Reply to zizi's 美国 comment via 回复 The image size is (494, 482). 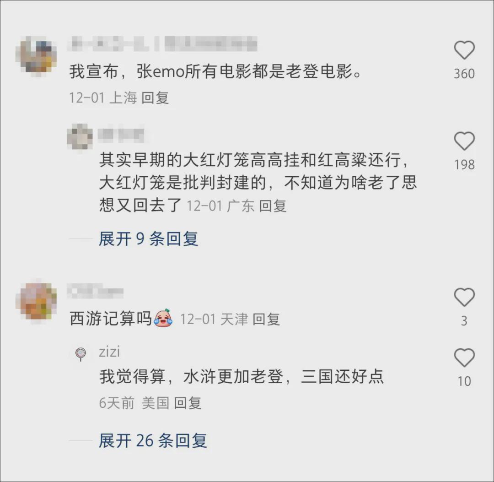coord(188,403)
